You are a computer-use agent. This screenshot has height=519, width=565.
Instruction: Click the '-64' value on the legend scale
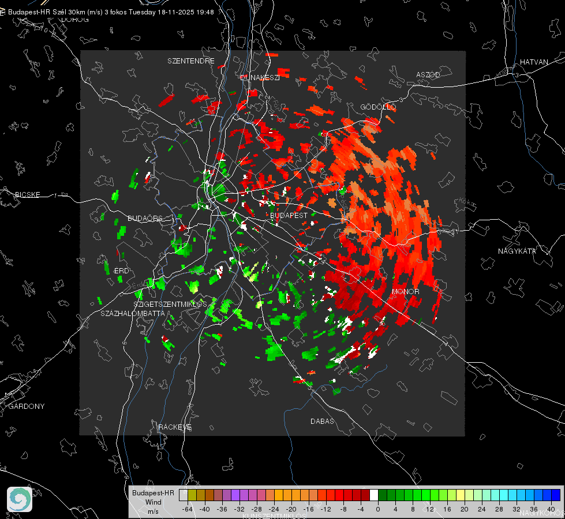click(188, 509)
